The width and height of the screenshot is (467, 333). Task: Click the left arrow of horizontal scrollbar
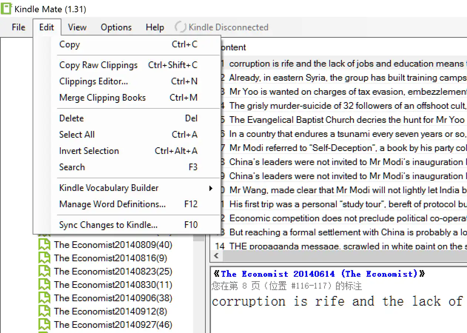[x=216, y=256]
